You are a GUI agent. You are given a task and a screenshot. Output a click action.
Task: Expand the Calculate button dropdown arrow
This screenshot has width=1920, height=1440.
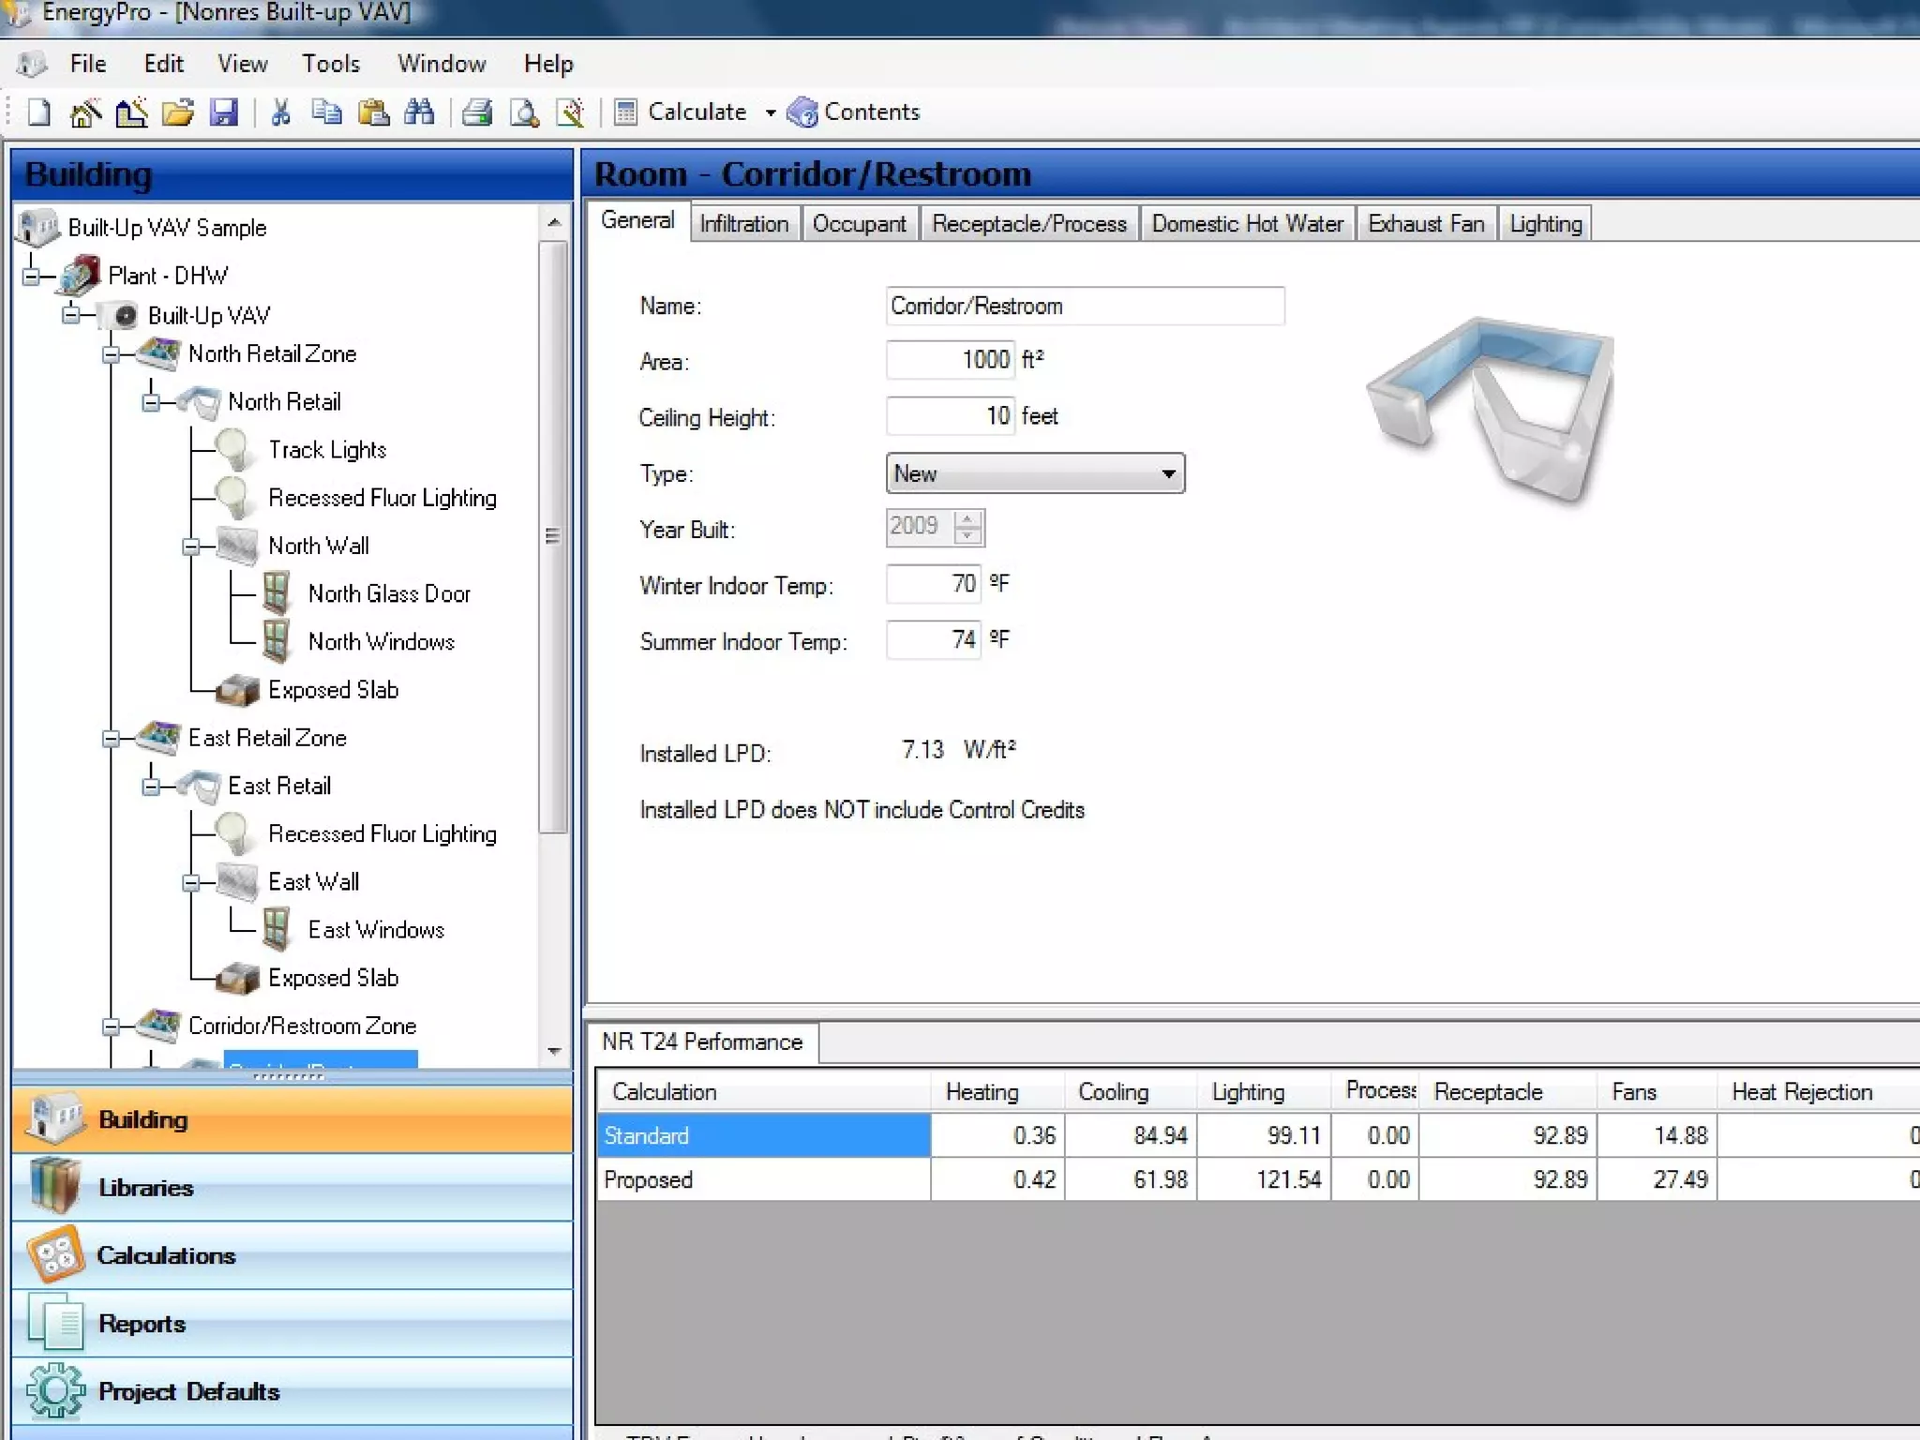tap(770, 112)
